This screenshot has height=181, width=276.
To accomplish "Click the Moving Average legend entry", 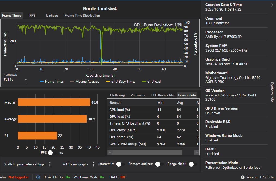I will (x=85, y=82).
